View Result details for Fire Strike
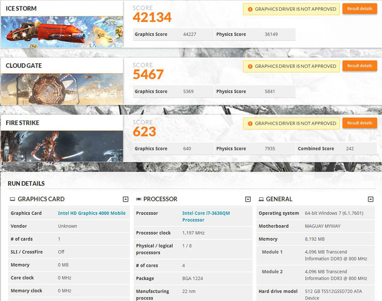 tap(359, 123)
